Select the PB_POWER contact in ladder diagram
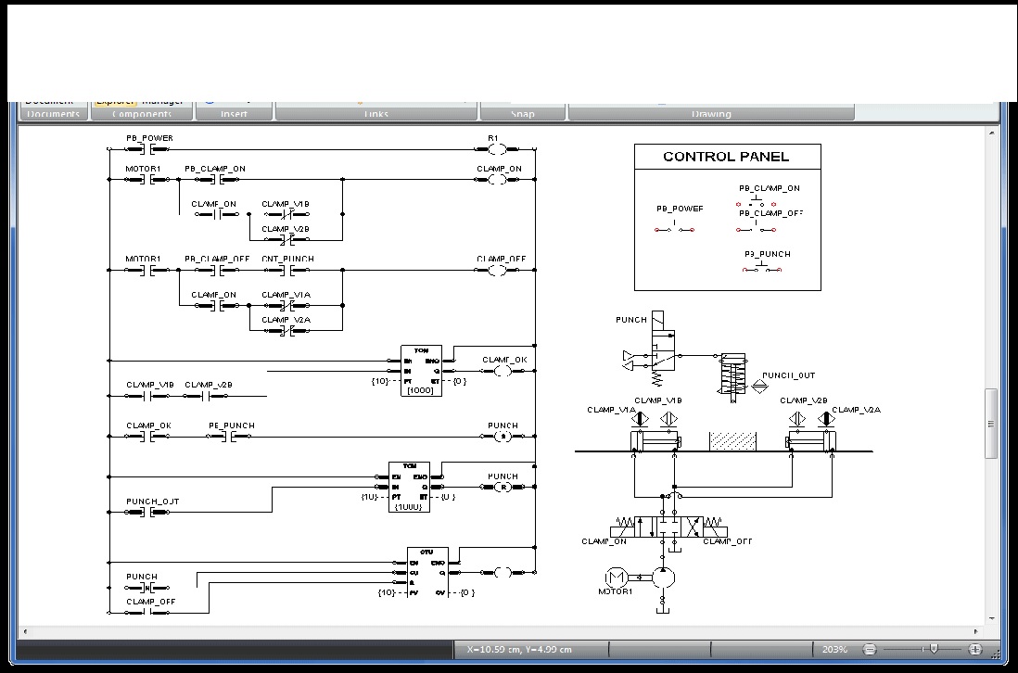1018x673 pixels. [146, 150]
